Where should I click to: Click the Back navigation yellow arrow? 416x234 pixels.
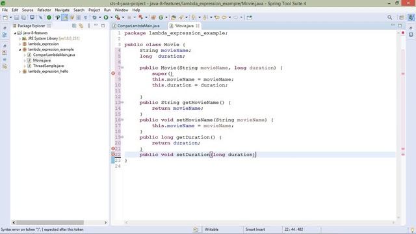tap(224, 18)
